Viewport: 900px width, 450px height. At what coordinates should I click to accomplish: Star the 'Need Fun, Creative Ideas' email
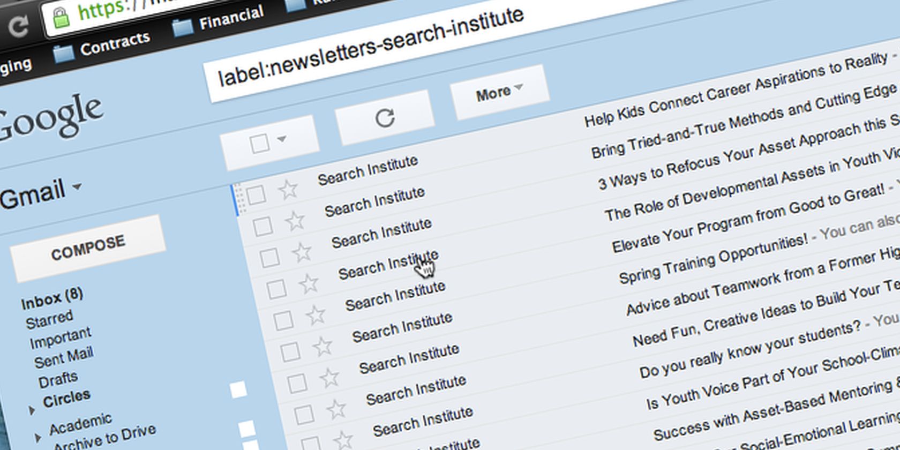[x=337, y=410]
